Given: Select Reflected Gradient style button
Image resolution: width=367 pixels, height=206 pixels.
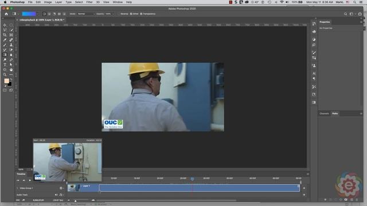Looking at the screenshot, I should (x=59, y=14).
